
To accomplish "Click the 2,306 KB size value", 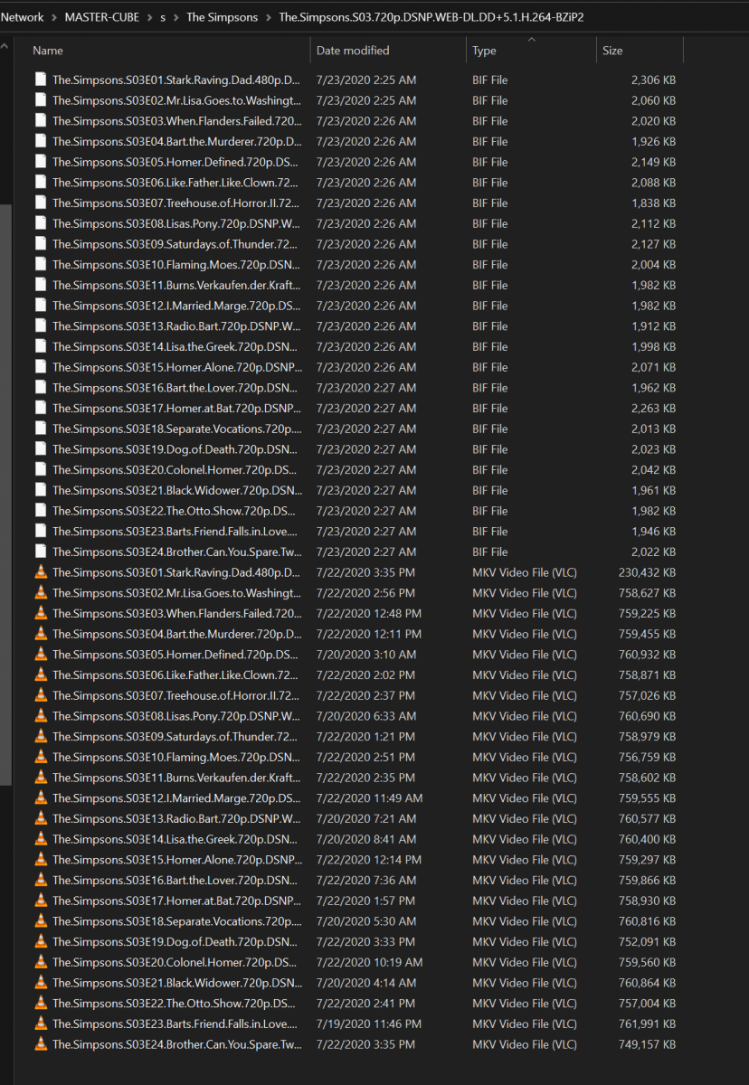I will 653,80.
